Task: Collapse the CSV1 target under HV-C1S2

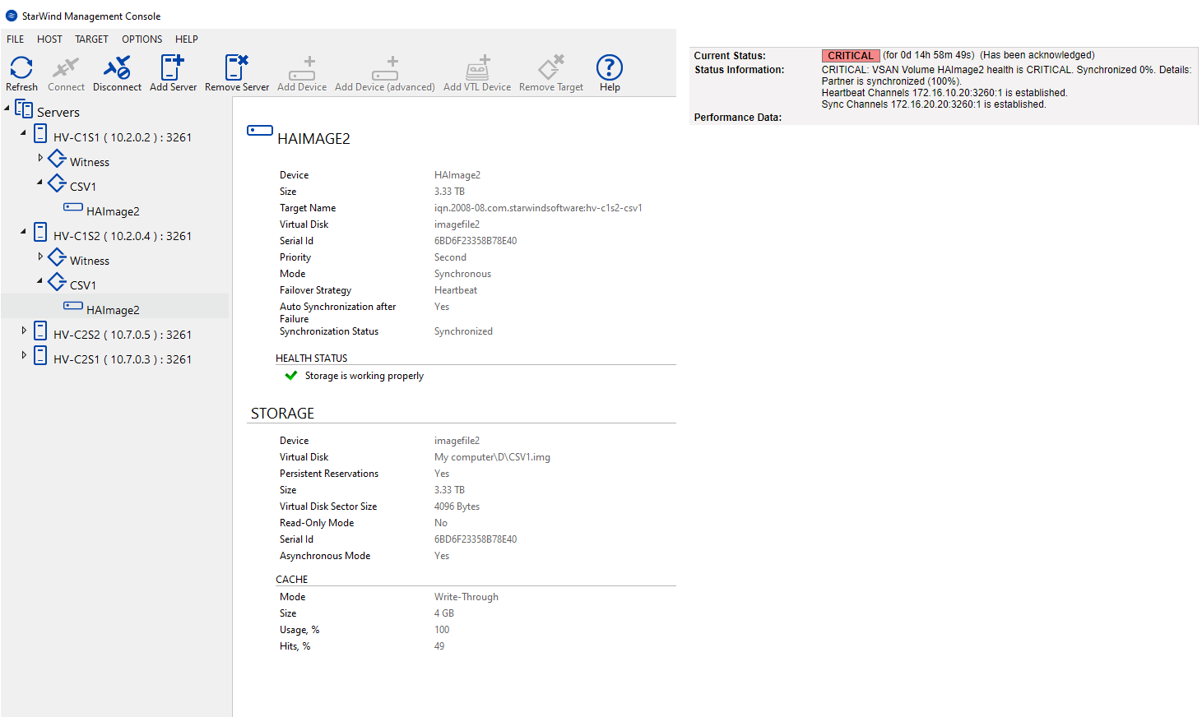Action: [x=39, y=280]
